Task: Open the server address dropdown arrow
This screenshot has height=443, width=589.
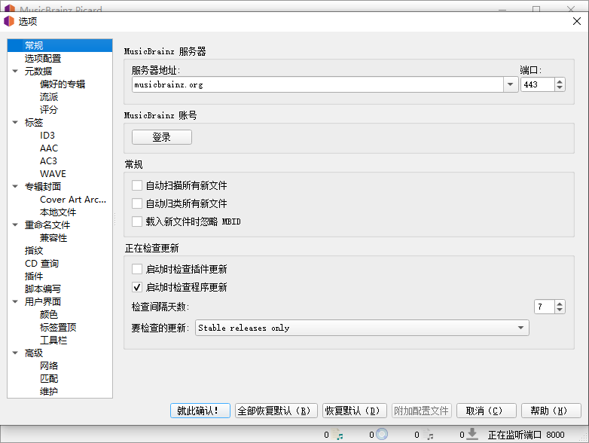Action: (510, 84)
